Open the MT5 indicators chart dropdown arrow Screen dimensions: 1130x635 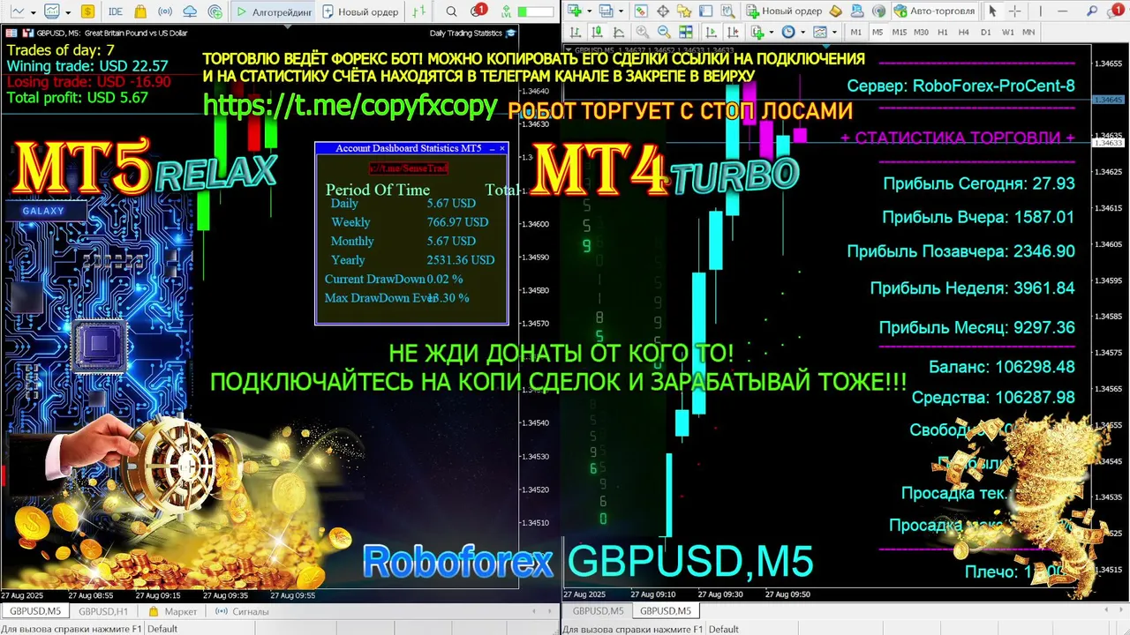click(68, 12)
